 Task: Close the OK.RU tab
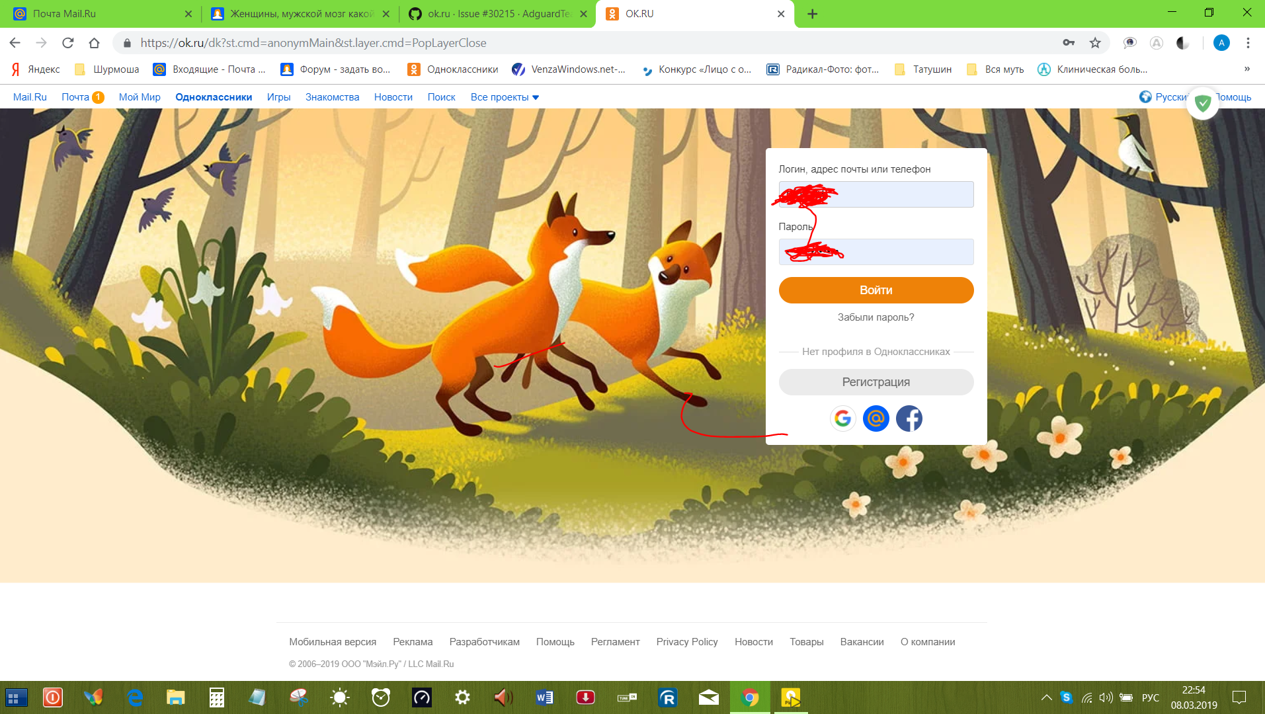click(781, 14)
